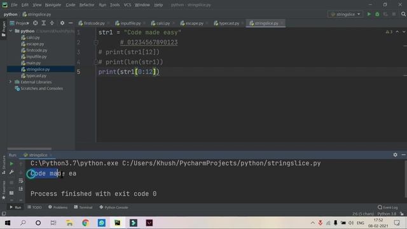Open Favorites tool window star

click(4, 190)
